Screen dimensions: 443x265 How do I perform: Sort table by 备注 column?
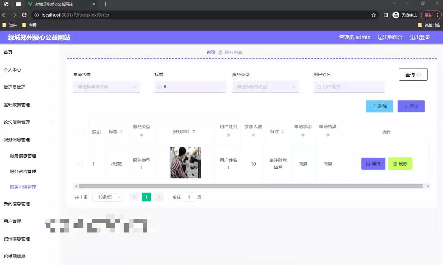click(x=282, y=132)
